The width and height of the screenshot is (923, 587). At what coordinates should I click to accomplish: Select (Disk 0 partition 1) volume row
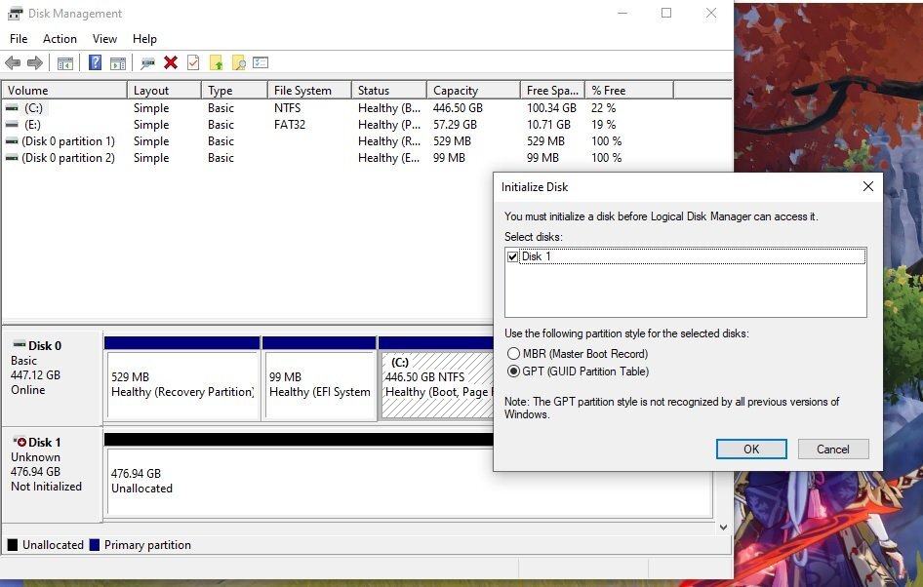[x=67, y=141]
